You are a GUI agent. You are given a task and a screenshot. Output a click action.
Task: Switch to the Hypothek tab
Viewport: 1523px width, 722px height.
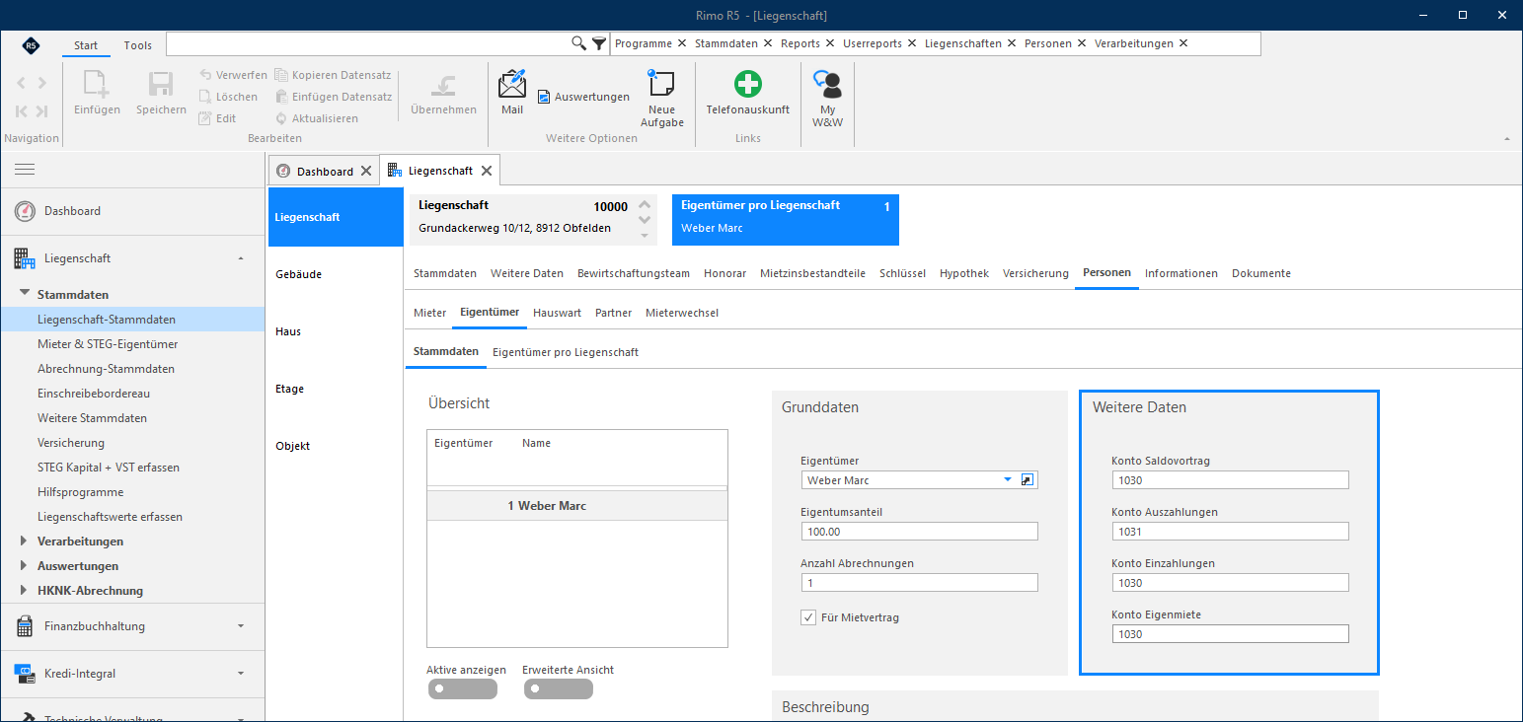(x=963, y=273)
